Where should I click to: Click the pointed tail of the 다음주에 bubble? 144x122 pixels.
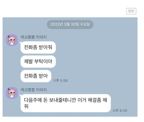pyautogui.click(x=20, y=95)
